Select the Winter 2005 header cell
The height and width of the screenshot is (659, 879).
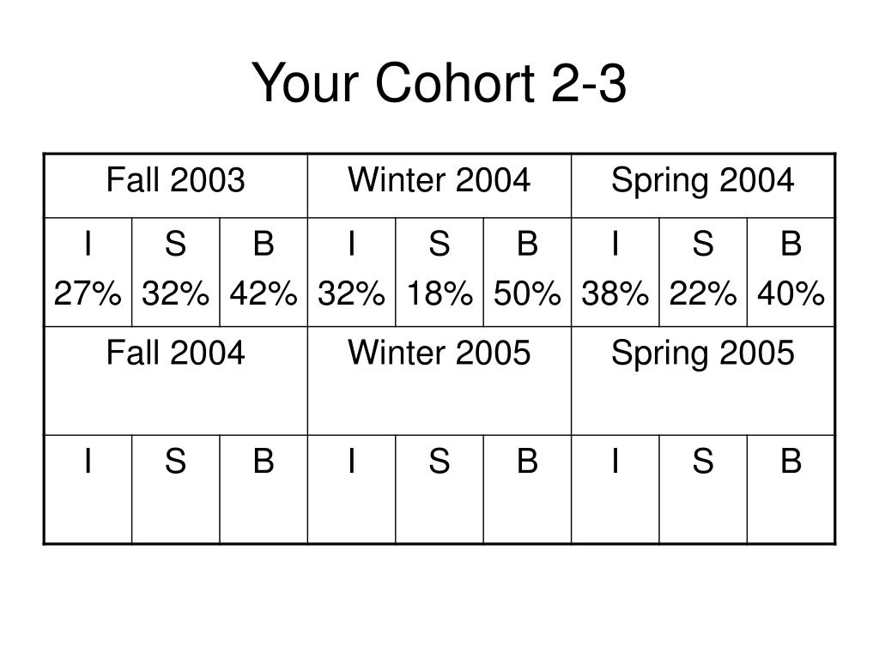439,380
